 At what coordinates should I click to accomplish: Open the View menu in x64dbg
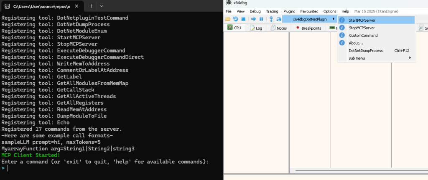point(240,11)
